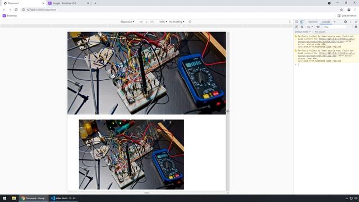
Task: Show the console sidebar icon
Action: pyautogui.click(x=297, y=27)
